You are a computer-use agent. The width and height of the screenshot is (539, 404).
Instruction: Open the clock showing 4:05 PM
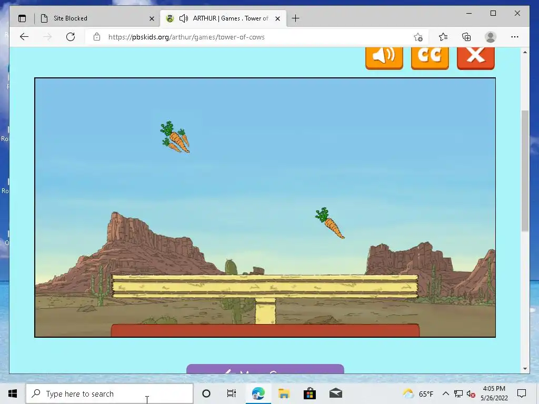click(x=494, y=393)
